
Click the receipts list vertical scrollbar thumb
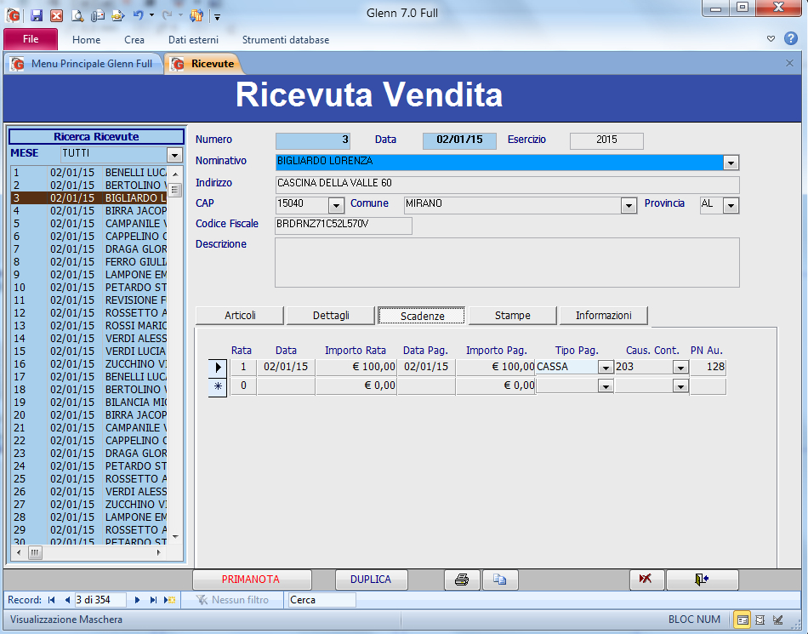(x=175, y=191)
